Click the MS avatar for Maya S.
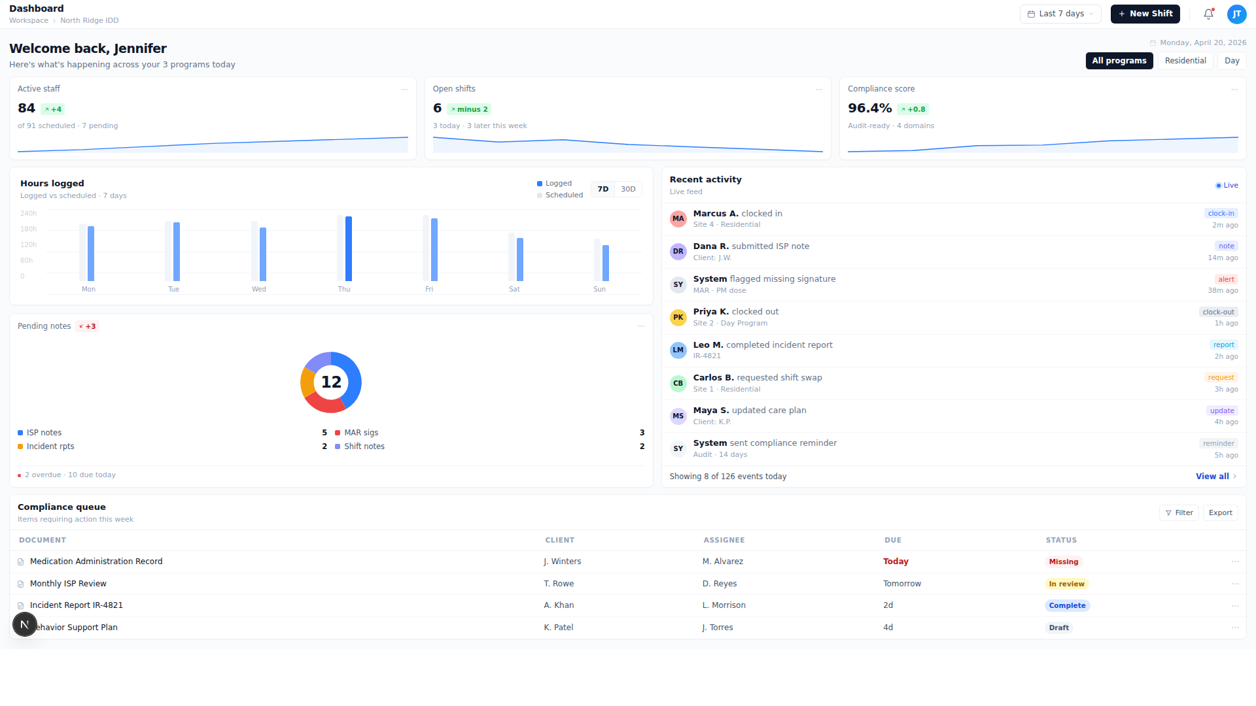Screen dimensions: 1256x706 point(678,416)
